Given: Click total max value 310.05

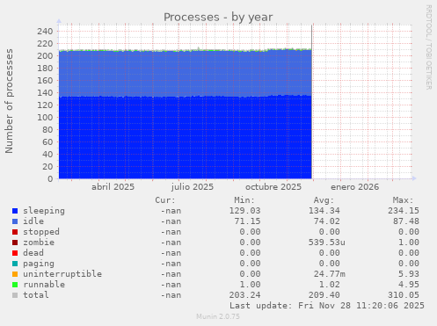Looking at the screenshot, I should (404, 295).
